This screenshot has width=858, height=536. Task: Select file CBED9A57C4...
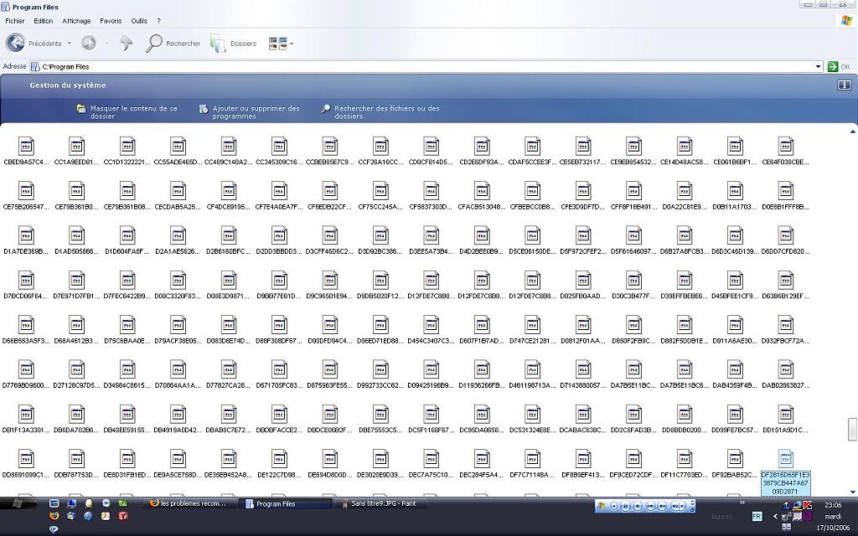point(26,151)
